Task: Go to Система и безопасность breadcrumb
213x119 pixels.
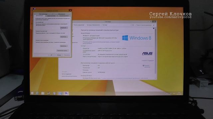Action: (93, 25)
